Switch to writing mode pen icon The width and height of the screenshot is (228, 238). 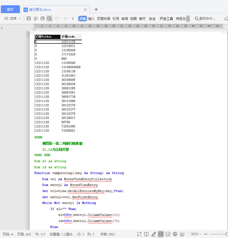tap(154, 234)
